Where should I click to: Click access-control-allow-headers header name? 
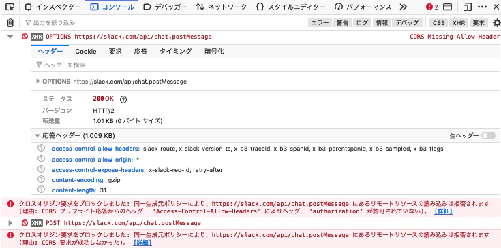pos(96,149)
